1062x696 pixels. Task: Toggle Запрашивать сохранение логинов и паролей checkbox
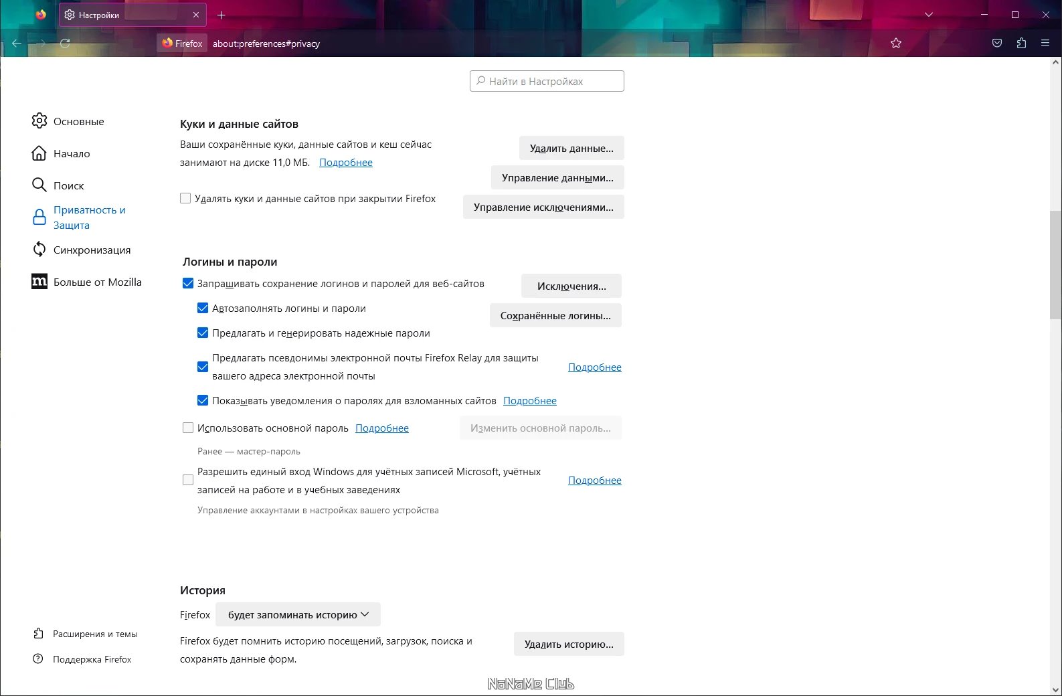pyautogui.click(x=188, y=283)
